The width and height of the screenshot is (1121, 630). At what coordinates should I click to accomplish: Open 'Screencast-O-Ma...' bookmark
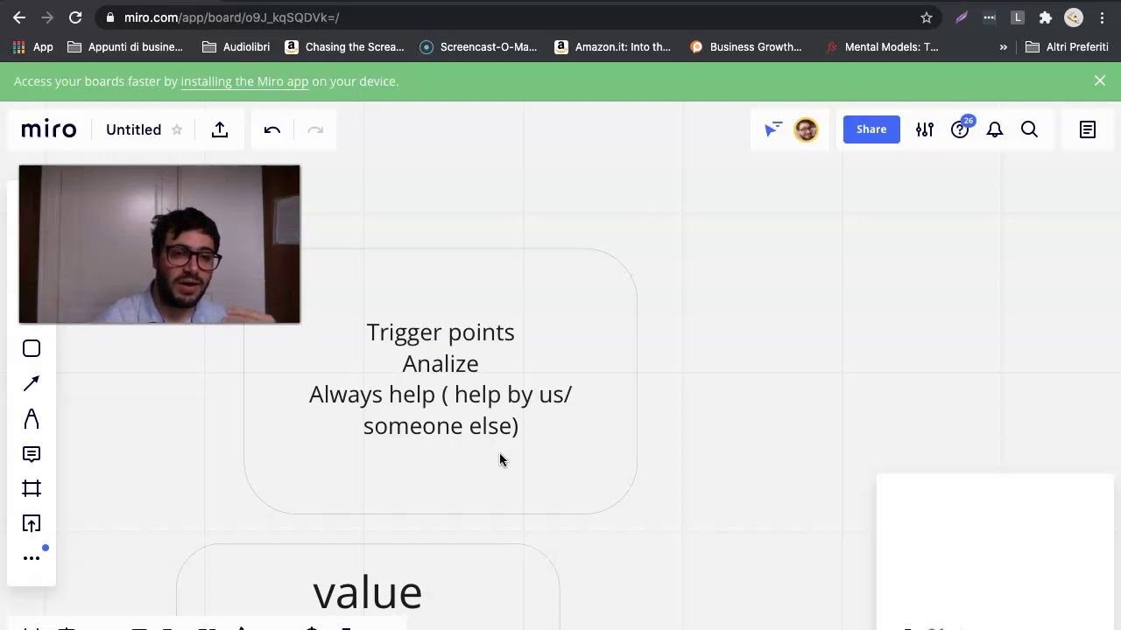478,47
